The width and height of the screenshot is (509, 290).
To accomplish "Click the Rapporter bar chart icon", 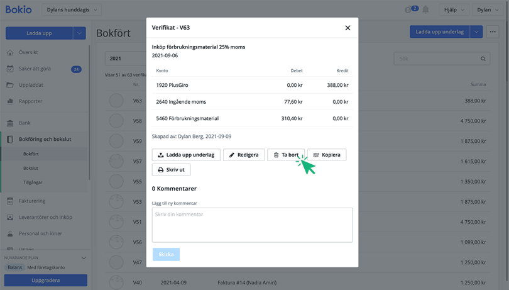I will [10, 101].
